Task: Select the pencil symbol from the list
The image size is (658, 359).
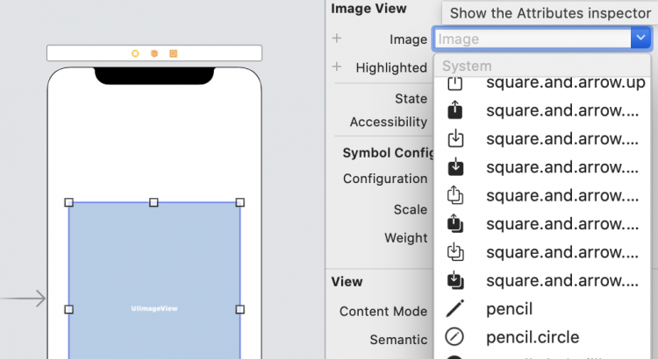Action: click(x=509, y=309)
